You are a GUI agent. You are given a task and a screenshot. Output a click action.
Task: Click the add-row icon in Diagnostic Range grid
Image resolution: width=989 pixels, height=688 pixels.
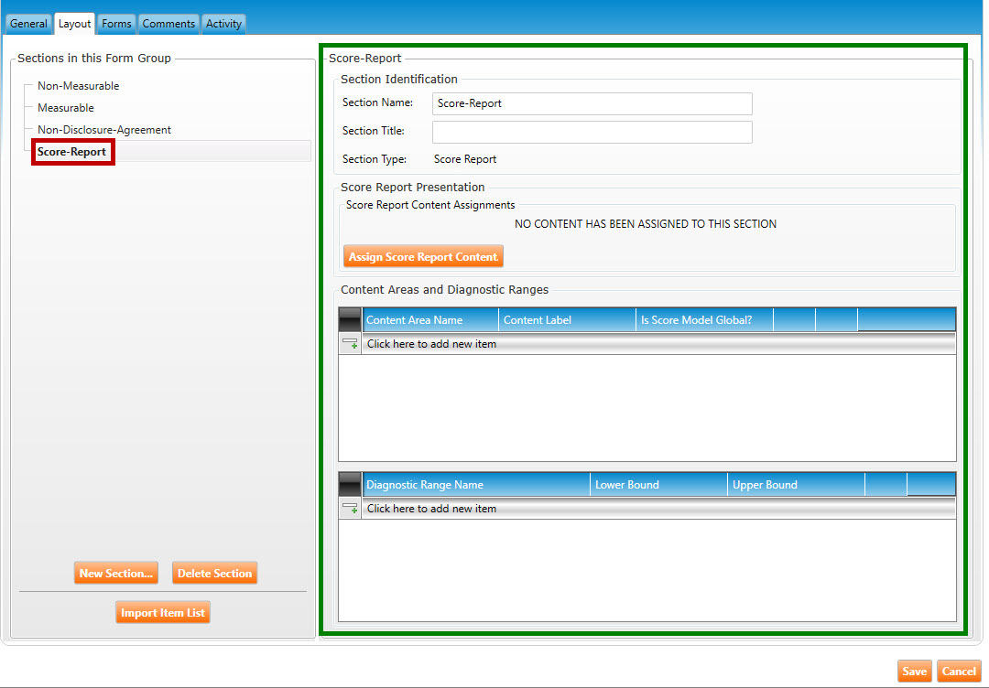[350, 509]
